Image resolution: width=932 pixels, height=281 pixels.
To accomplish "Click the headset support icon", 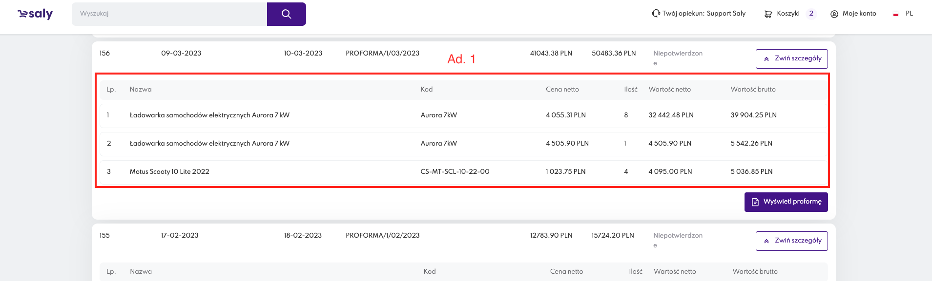I will (x=656, y=13).
